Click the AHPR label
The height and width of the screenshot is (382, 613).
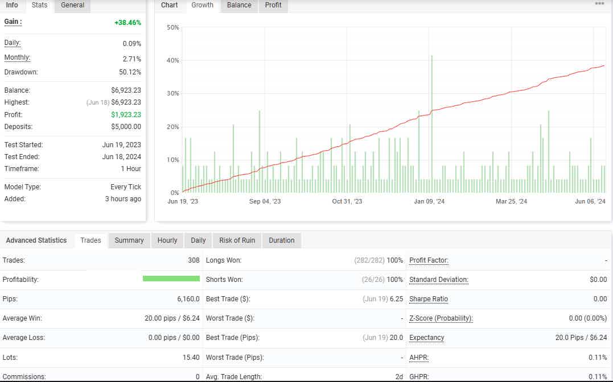pyautogui.click(x=419, y=358)
